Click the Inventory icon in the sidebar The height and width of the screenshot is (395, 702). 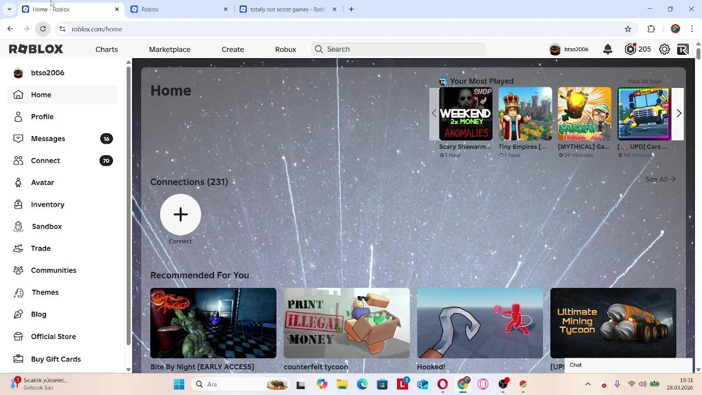pos(19,204)
